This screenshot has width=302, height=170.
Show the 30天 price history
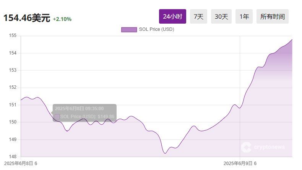coord(221,17)
